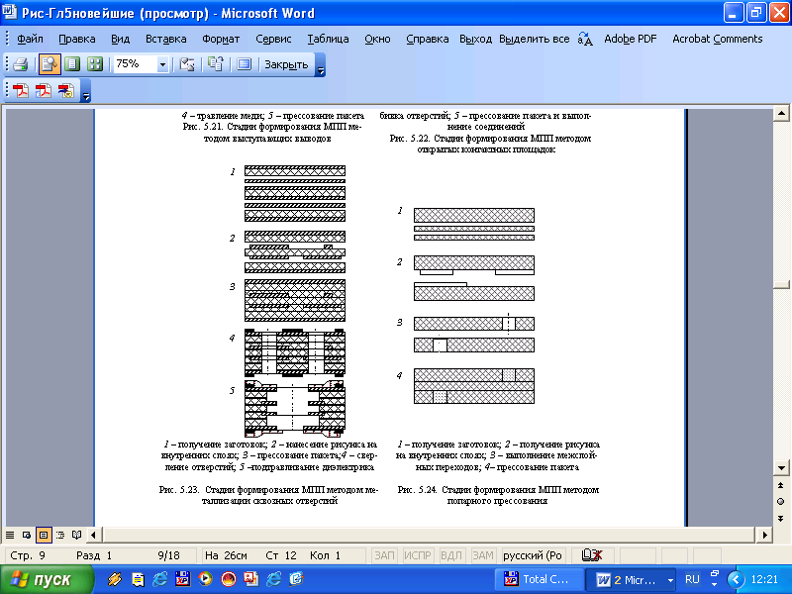This screenshot has width=792, height=594.
Task: Open Total Commander taskbar button
Action: click(539, 579)
